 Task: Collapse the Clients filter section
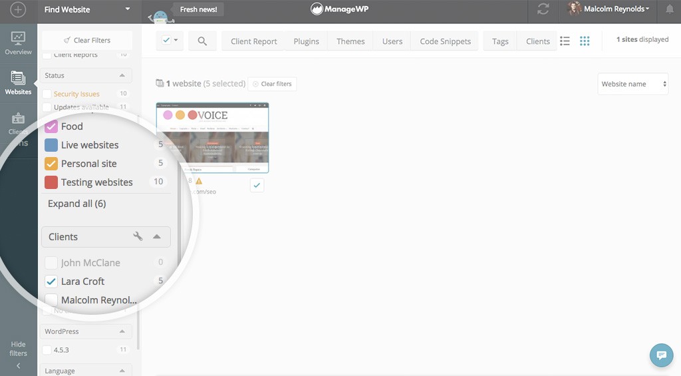click(157, 236)
